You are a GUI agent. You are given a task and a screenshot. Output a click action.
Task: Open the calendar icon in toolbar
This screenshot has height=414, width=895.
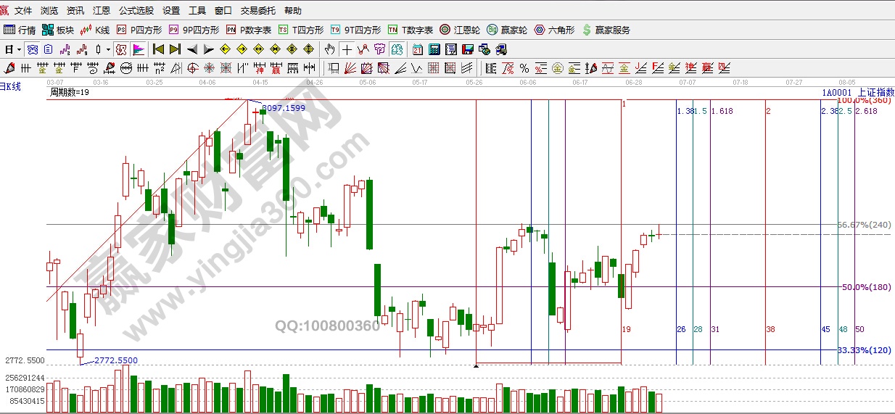tap(418, 50)
